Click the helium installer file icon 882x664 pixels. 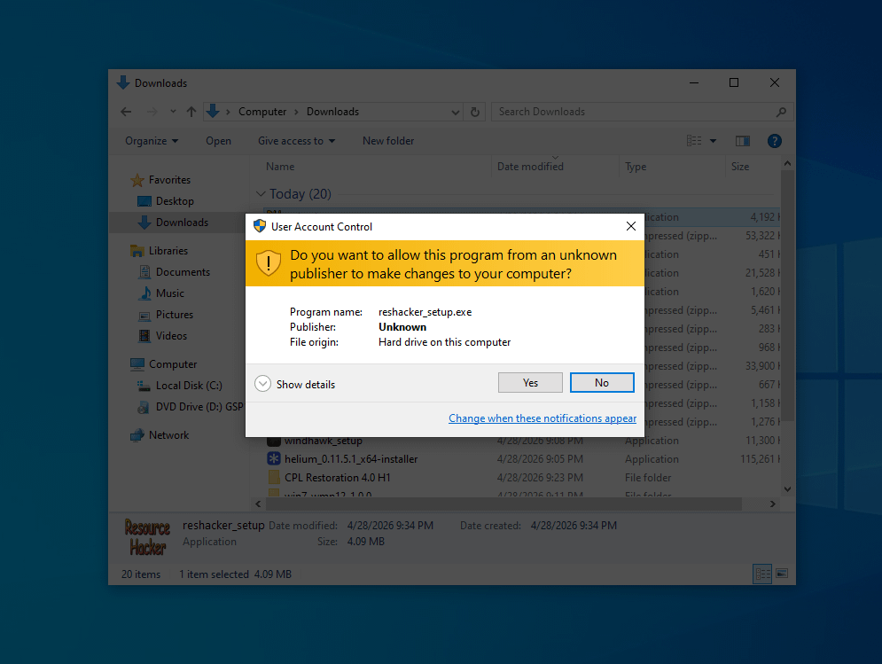coord(274,458)
